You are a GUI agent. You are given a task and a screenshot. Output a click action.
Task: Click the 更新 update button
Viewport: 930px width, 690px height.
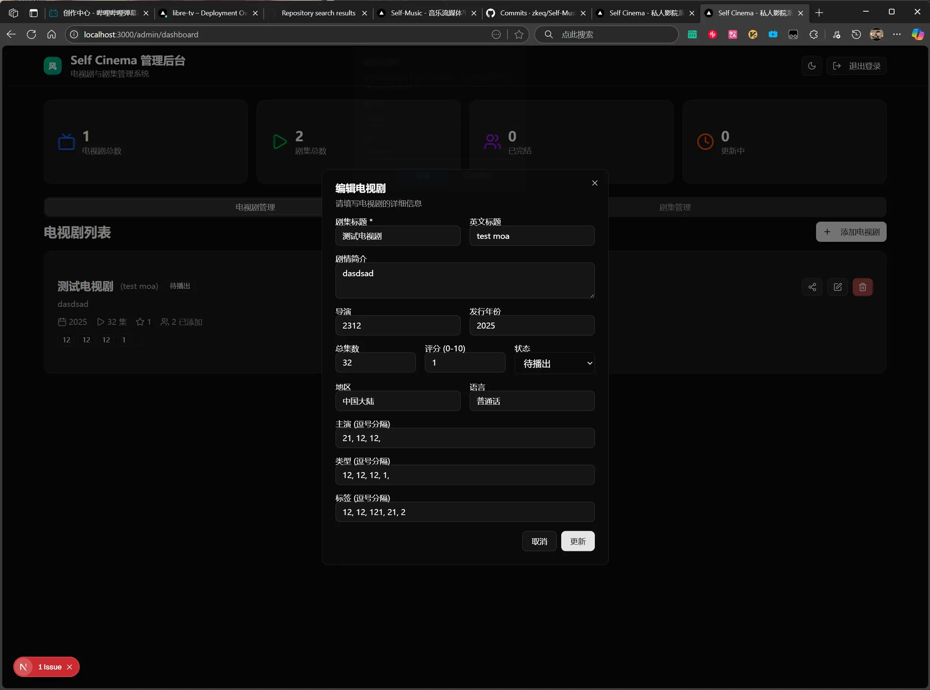click(x=577, y=541)
